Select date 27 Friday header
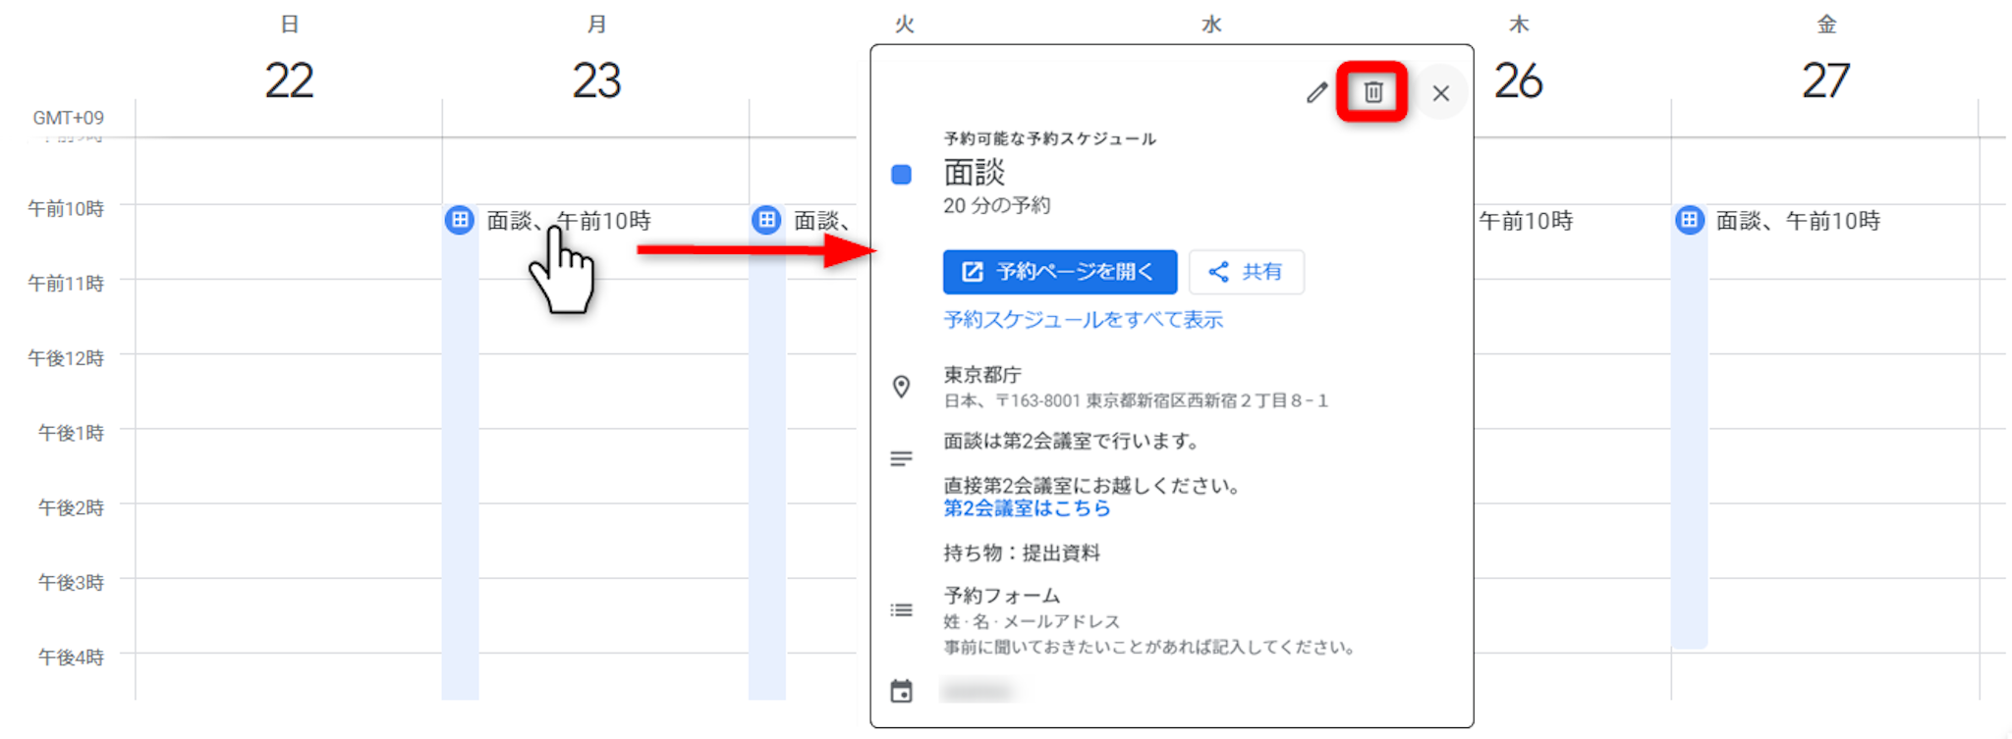This screenshot has height=739, width=2012. 1825,80
